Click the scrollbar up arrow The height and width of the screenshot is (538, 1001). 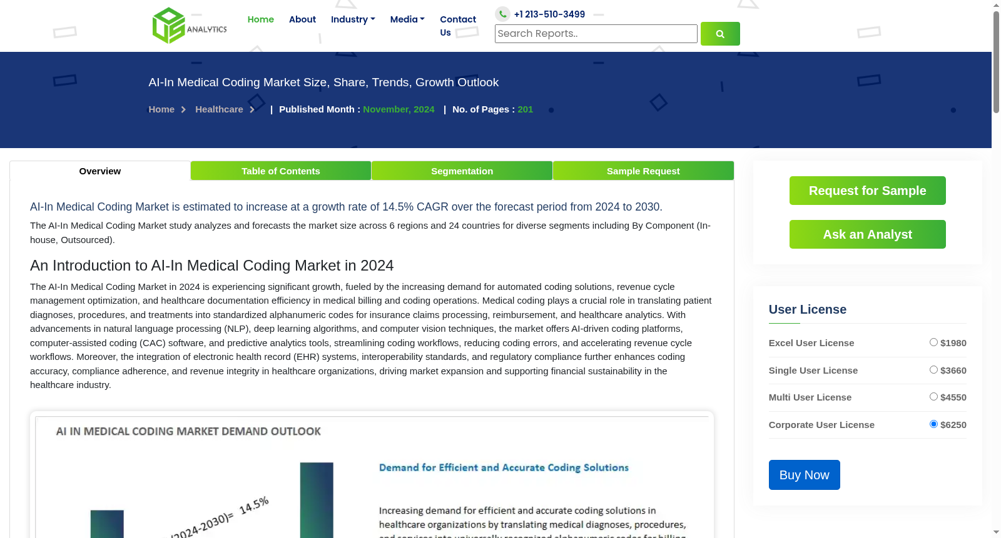996,5
